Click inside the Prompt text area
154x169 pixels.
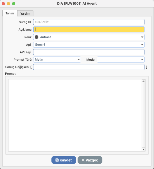[74, 116]
